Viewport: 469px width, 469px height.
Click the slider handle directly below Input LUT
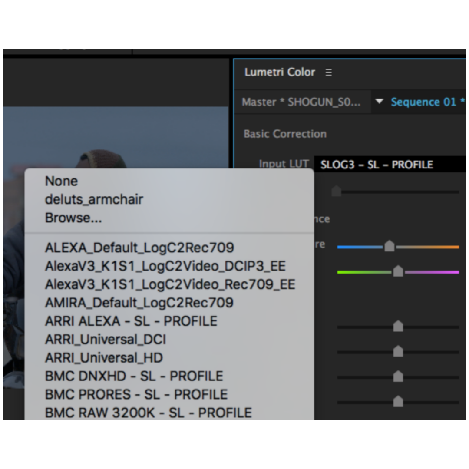click(x=337, y=191)
